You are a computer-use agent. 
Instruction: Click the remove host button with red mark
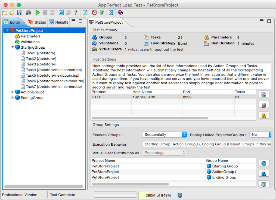[264, 105]
